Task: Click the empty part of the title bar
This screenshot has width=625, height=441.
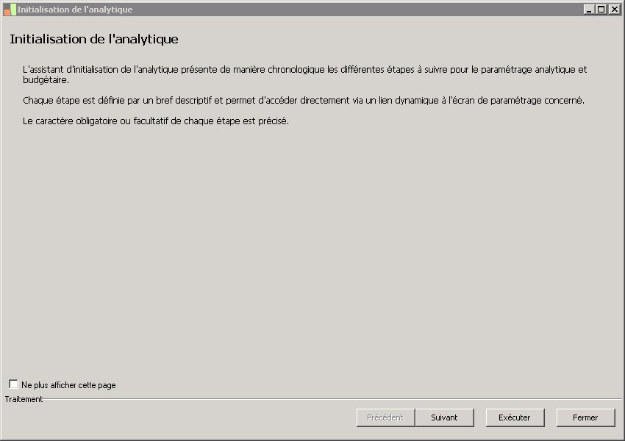Action: (x=353, y=10)
